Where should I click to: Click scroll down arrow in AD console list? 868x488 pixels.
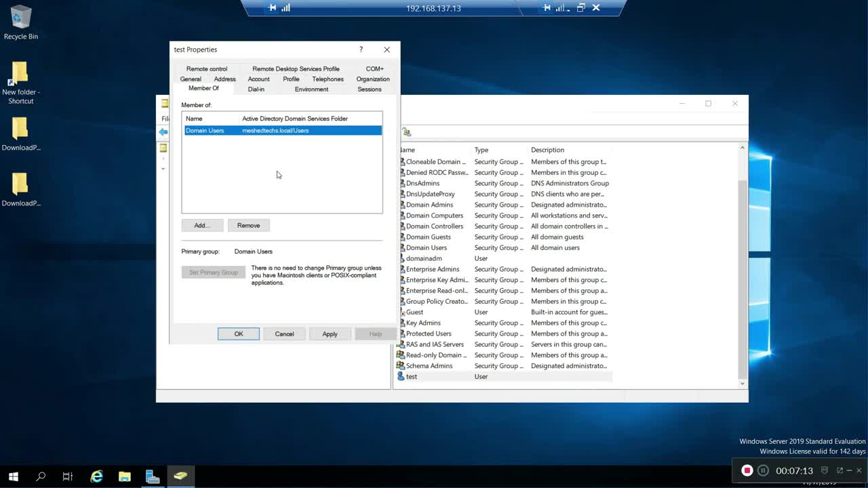pyautogui.click(x=742, y=384)
